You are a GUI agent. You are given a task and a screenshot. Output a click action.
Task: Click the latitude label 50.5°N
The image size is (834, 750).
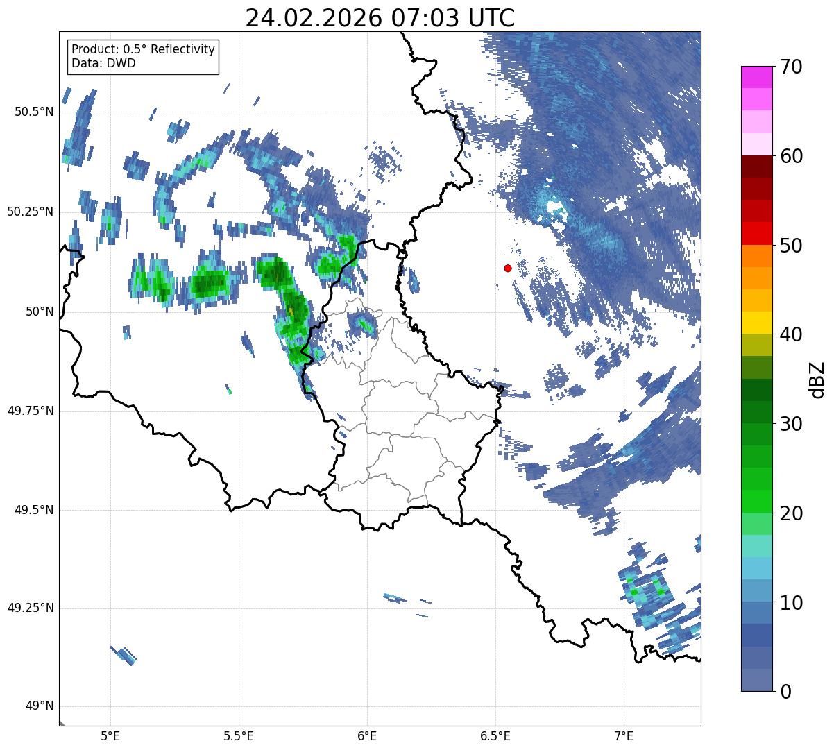pos(34,112)
